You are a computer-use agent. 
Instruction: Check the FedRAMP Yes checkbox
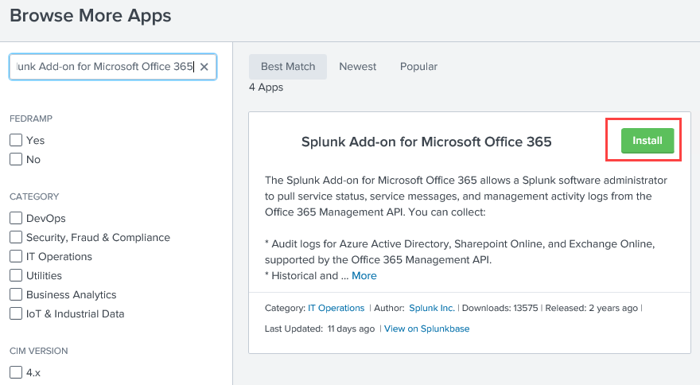[16, 140]
